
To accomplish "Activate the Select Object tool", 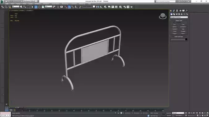I will pyautogui.click(x=21, y=7).
